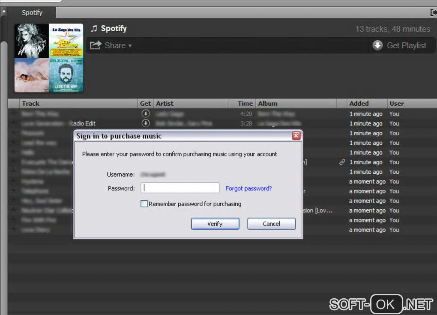Close the Sign in to purchase music dialog
Viewport: 437px width, 315px height.
pos(296,136)
